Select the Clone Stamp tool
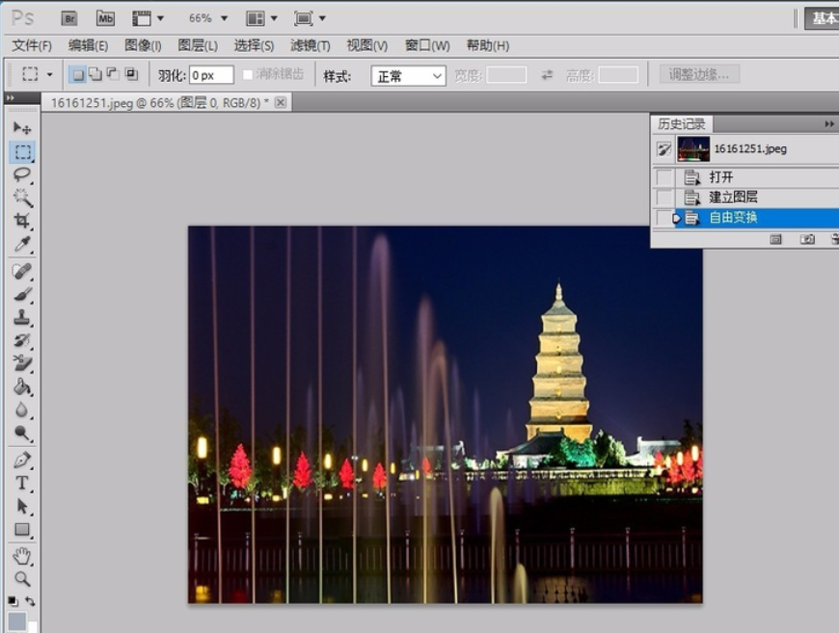This screenshot has width=839, height=633. pyautogui.click(x=22, y=318)
